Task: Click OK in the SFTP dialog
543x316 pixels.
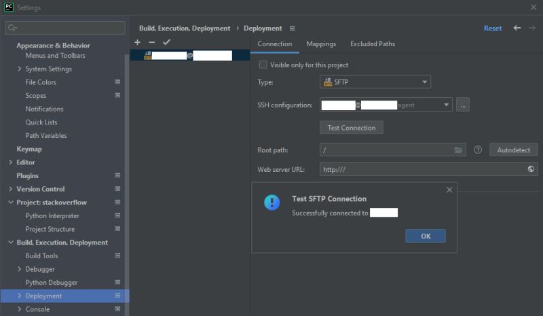Action: click(426, 236)
